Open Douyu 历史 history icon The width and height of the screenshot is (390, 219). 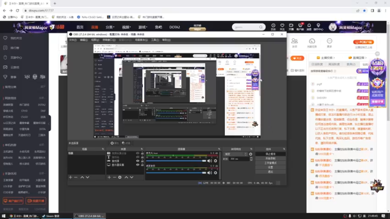(x=273, y=27)
